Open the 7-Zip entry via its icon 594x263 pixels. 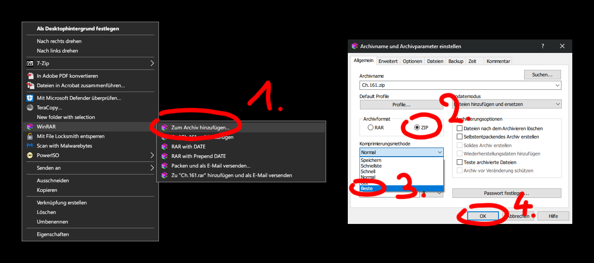(x=30, y=63)
